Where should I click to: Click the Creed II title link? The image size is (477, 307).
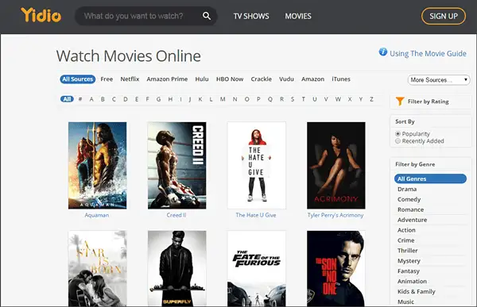point(176,215)
